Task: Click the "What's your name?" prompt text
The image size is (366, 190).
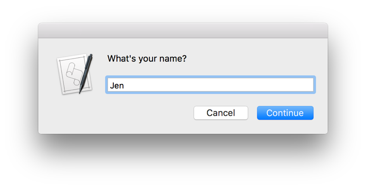Action: (x=147, y=59)
